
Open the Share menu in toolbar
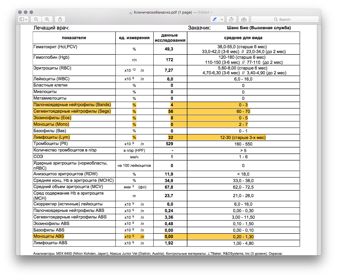[60, 19]
